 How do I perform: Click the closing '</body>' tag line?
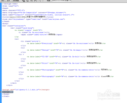6,94
